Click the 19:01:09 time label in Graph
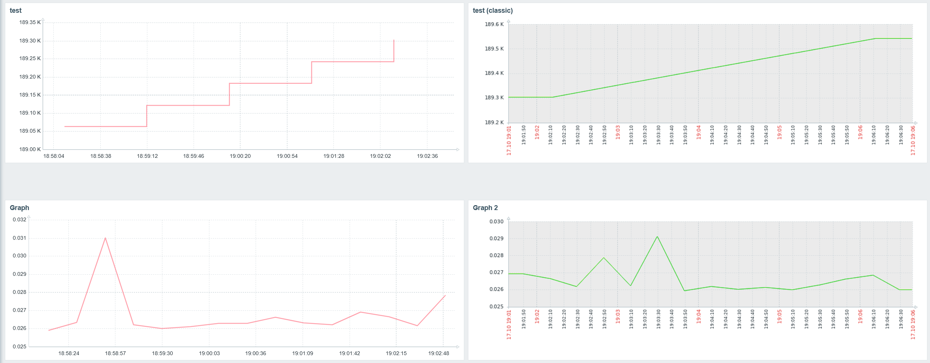The image size is (930, 363). coord(303,353)
